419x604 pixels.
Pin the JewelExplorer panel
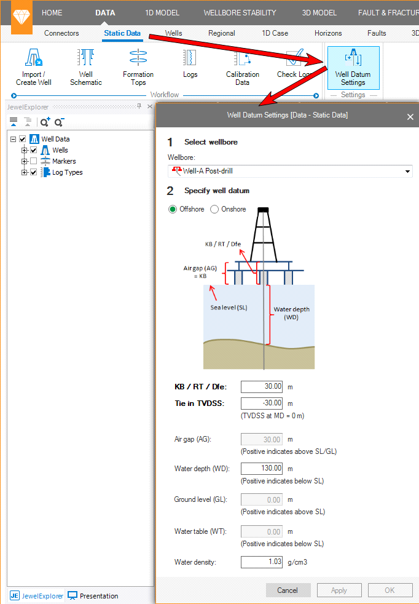[x=139, y=107]
